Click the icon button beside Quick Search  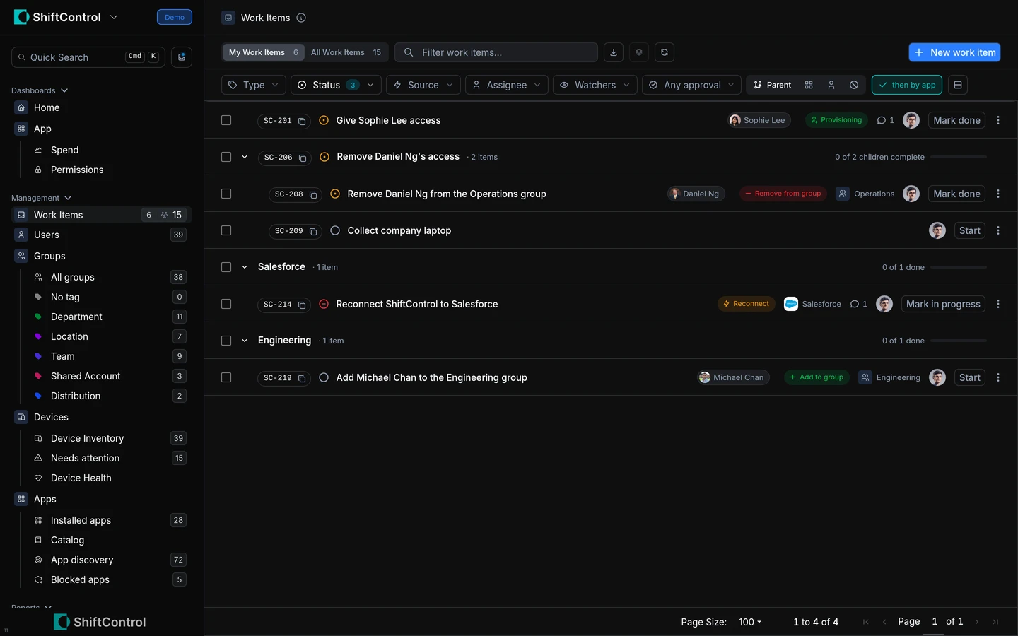(x=182, y=57)
